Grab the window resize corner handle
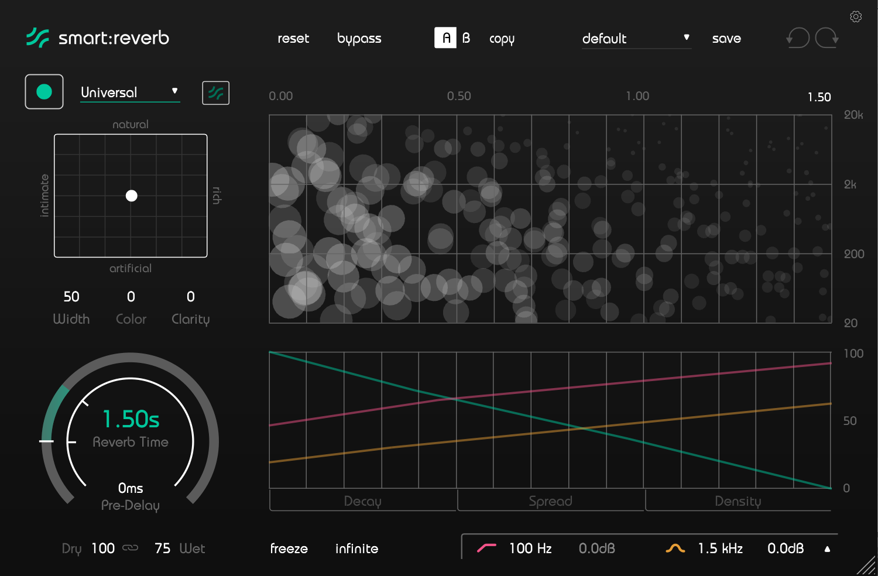 (866, 565)
